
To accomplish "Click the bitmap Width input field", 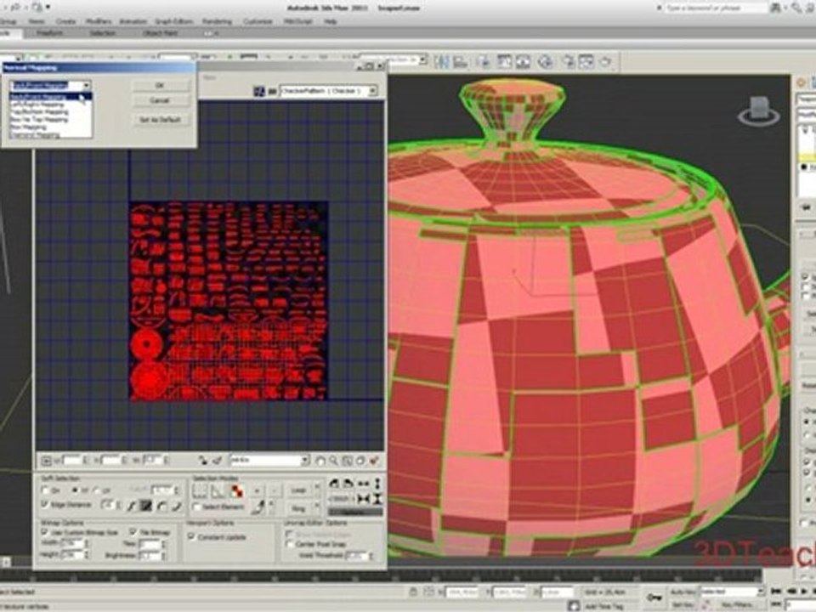I will (71, 543).
